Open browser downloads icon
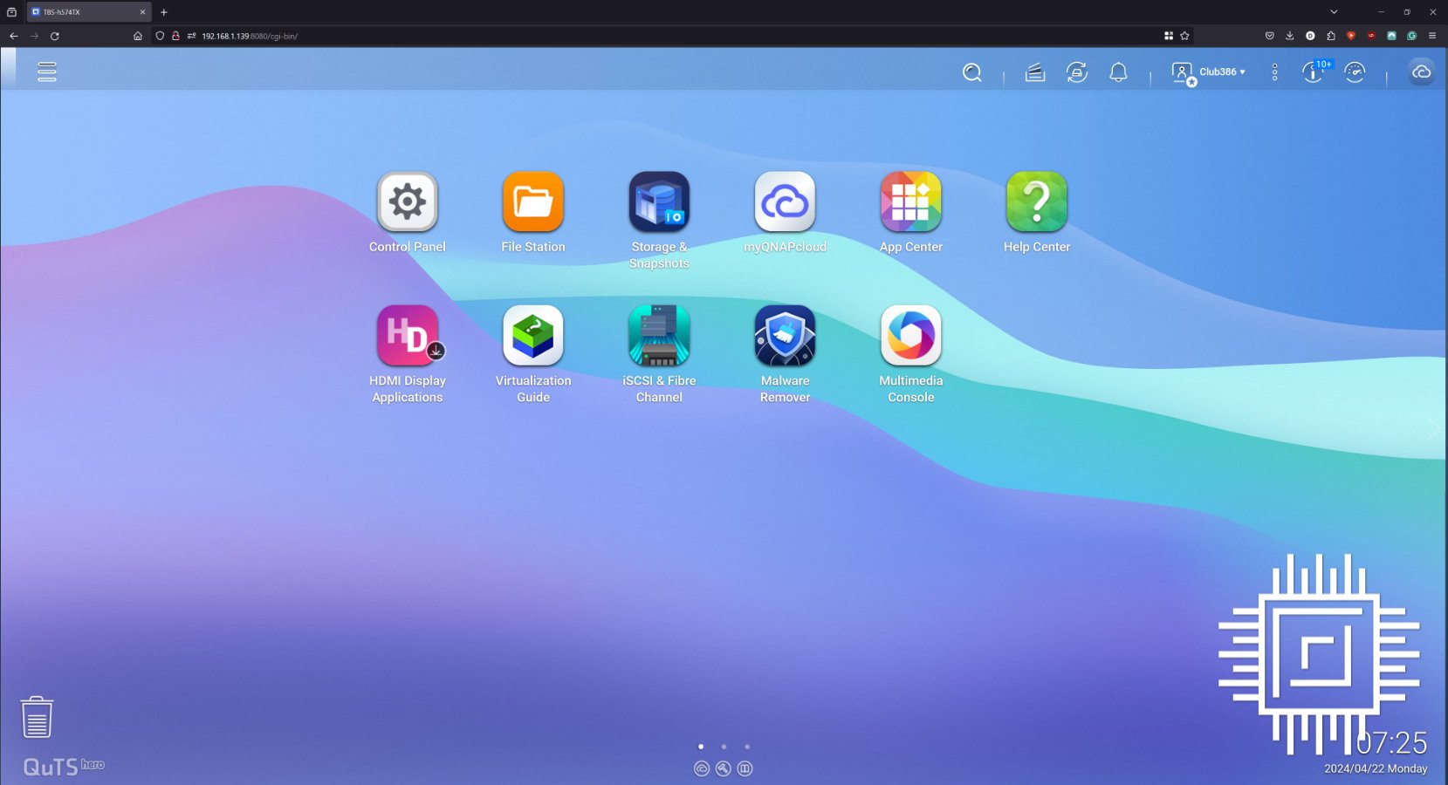Viewport: 1448px width, 785px height. pos(1289,36)
